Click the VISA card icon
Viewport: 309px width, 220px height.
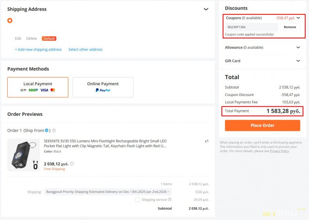44,90
